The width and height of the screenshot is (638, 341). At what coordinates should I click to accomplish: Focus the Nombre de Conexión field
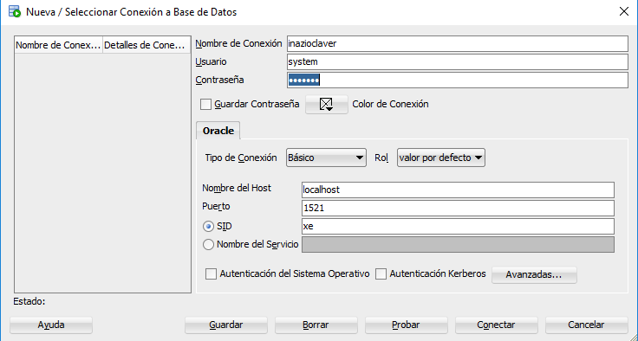458,43
